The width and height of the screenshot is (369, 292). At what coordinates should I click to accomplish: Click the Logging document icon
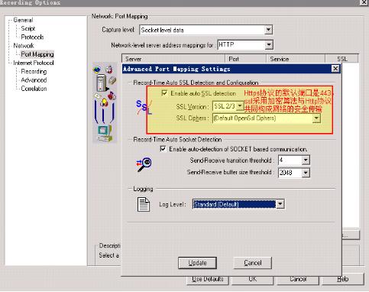[x=144, y=204]
